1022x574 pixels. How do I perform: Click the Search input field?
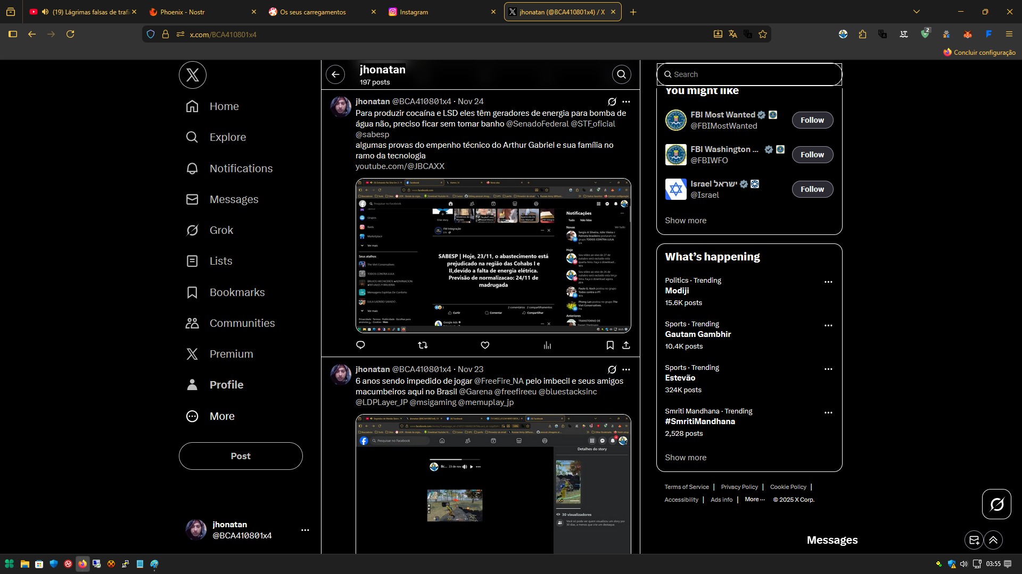pos(749,74)
